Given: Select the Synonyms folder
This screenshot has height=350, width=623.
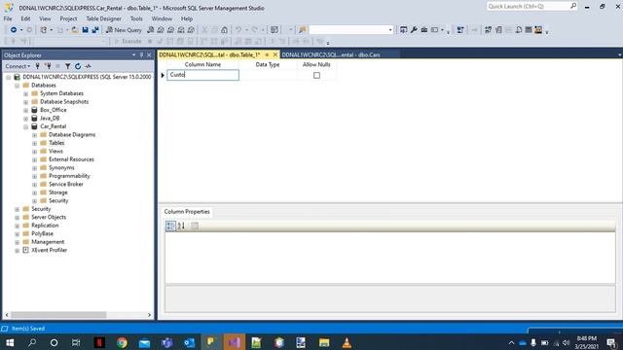Looking at the screenshot, I should 61,168.
